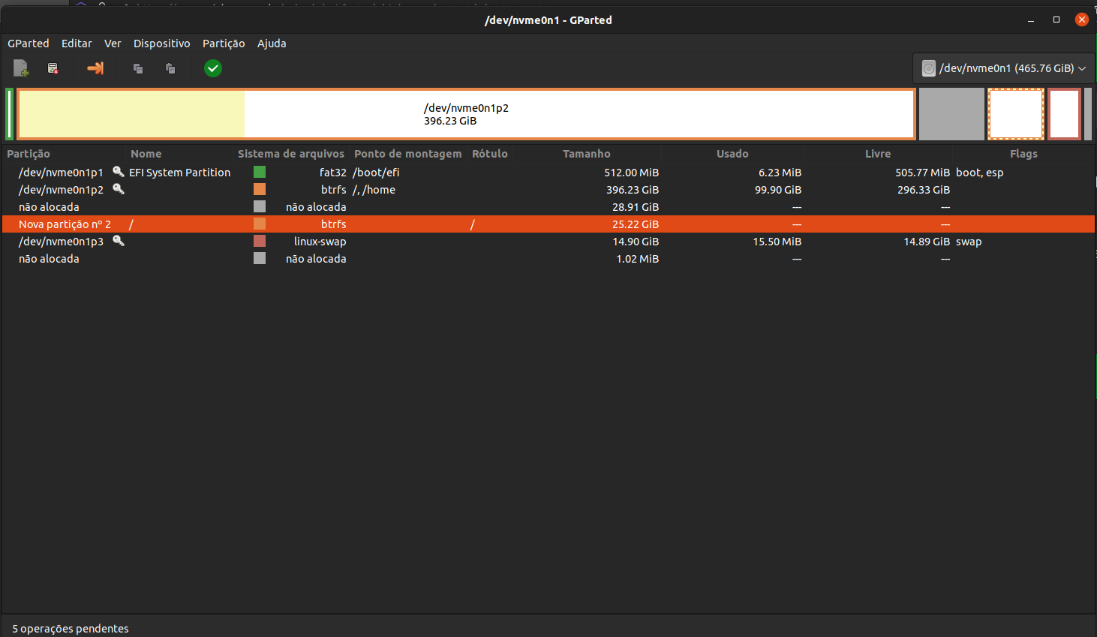Click the /boot/efi mount point cell
Screen dimensions: 1097x637
coord(376,172)
